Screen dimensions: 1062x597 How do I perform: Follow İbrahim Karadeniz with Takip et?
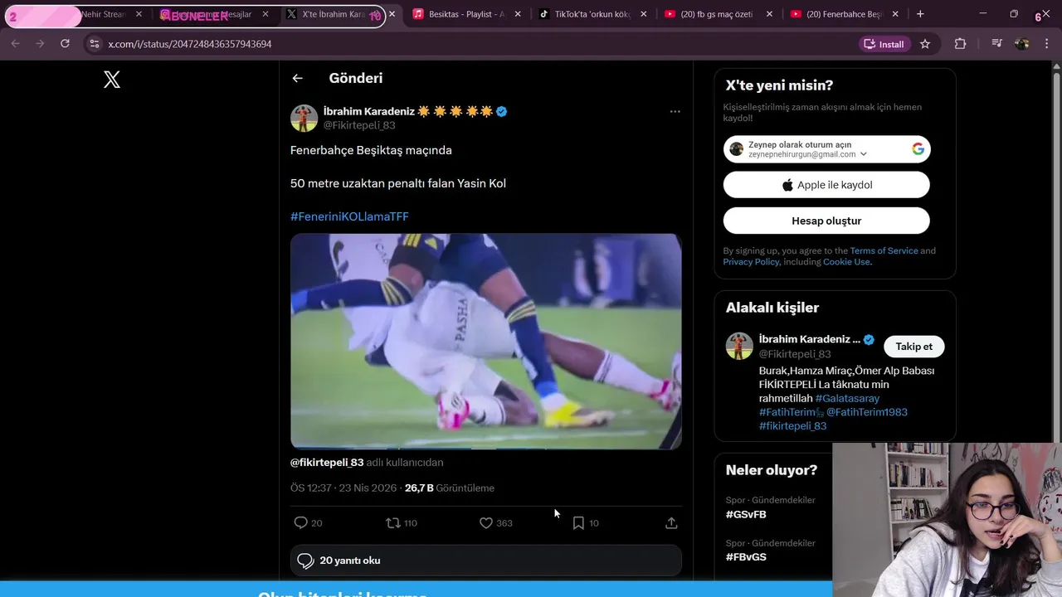coord(913,347)
